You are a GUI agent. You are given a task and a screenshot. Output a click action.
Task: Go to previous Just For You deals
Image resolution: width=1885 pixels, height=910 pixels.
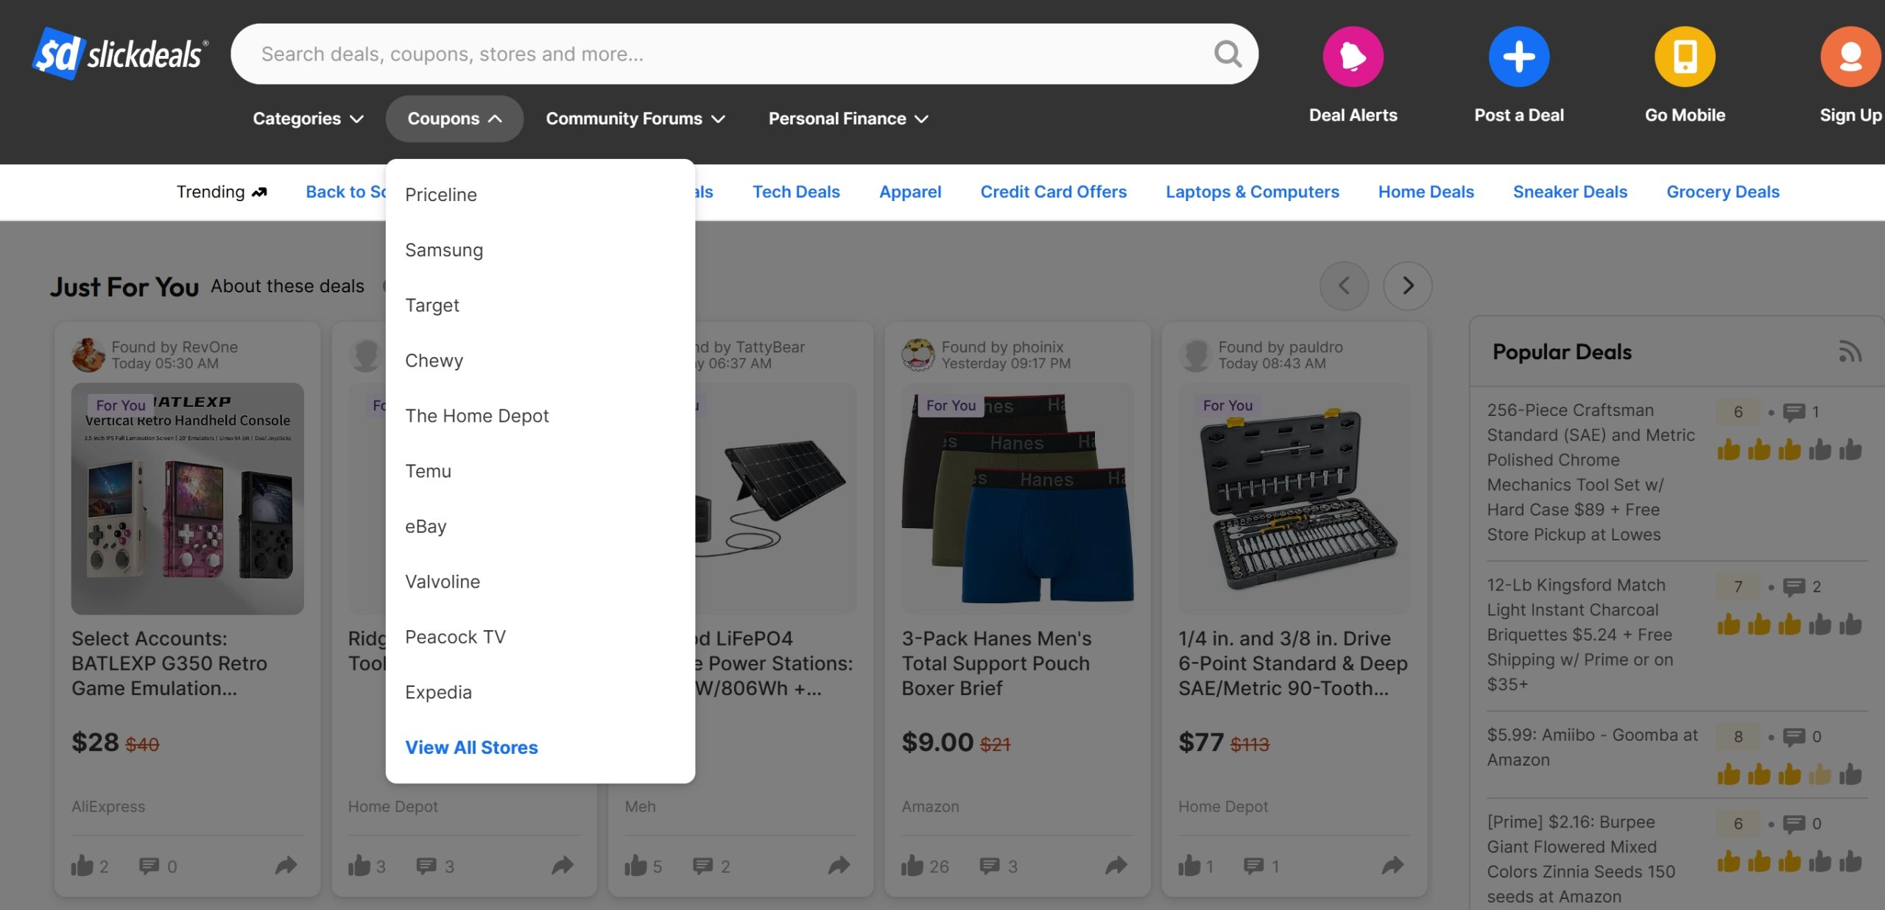pos(1344,286)
